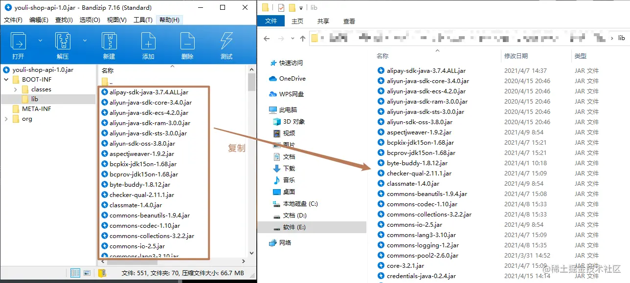
Task: Open the 工具(T) menu
Action: pyautogui.click(x=143, y=20)
